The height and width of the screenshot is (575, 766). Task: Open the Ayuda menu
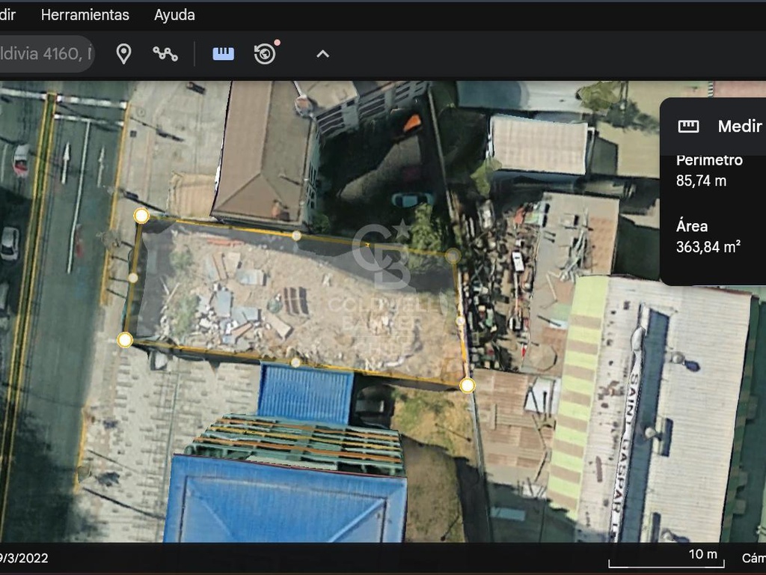coord(174,15)
